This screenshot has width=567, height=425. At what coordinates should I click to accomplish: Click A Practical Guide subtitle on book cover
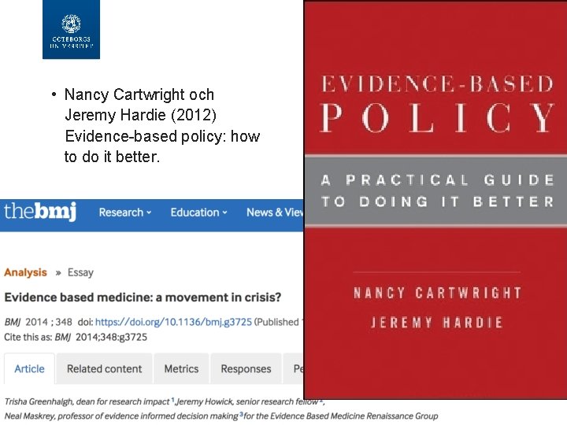[x=438, y=190]
